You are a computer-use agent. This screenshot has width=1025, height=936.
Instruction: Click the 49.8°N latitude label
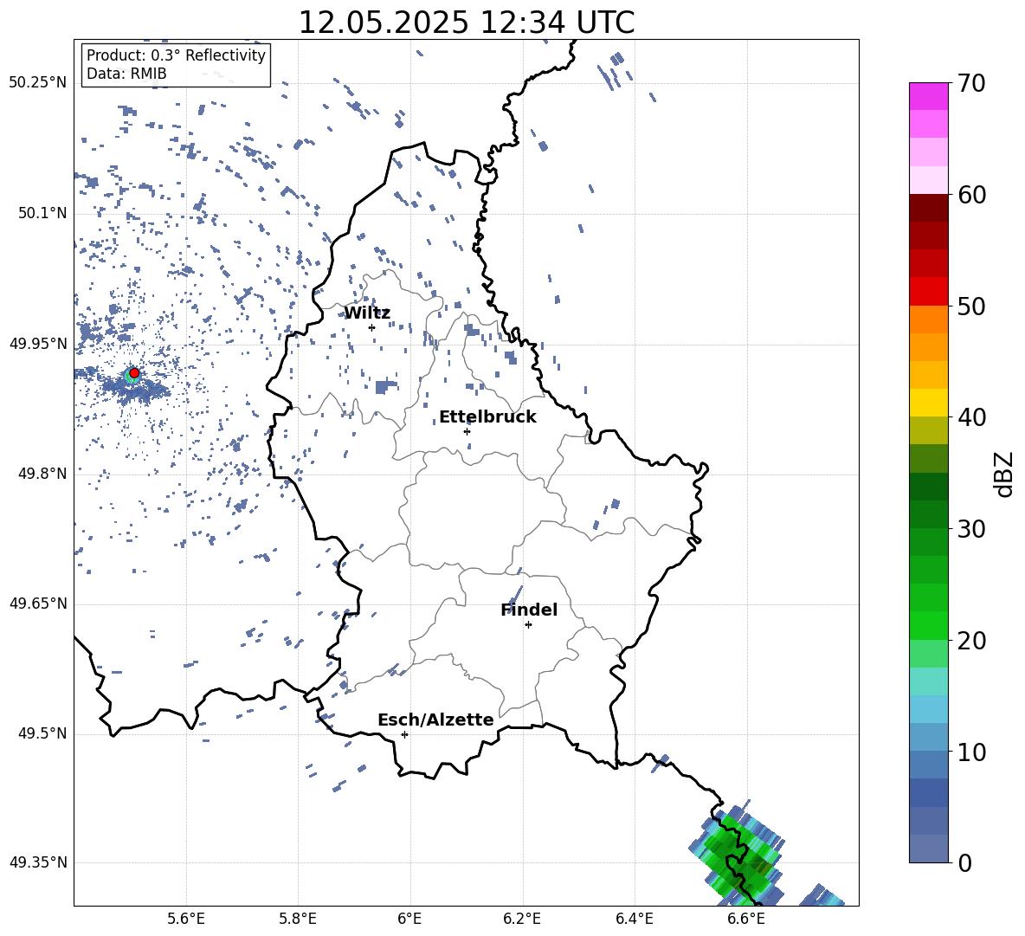click(x=42, y=474)
